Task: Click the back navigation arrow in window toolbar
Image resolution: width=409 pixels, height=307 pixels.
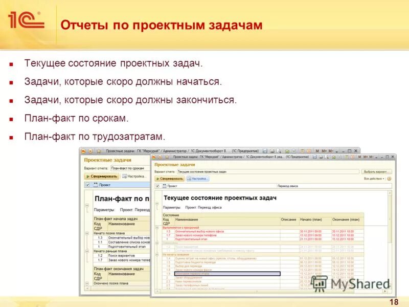Action: (153, 156)
